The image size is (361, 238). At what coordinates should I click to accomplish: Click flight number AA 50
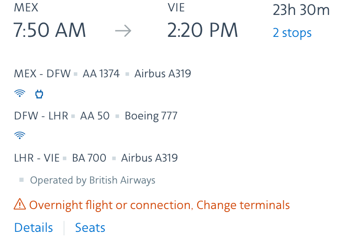point(95,116)
